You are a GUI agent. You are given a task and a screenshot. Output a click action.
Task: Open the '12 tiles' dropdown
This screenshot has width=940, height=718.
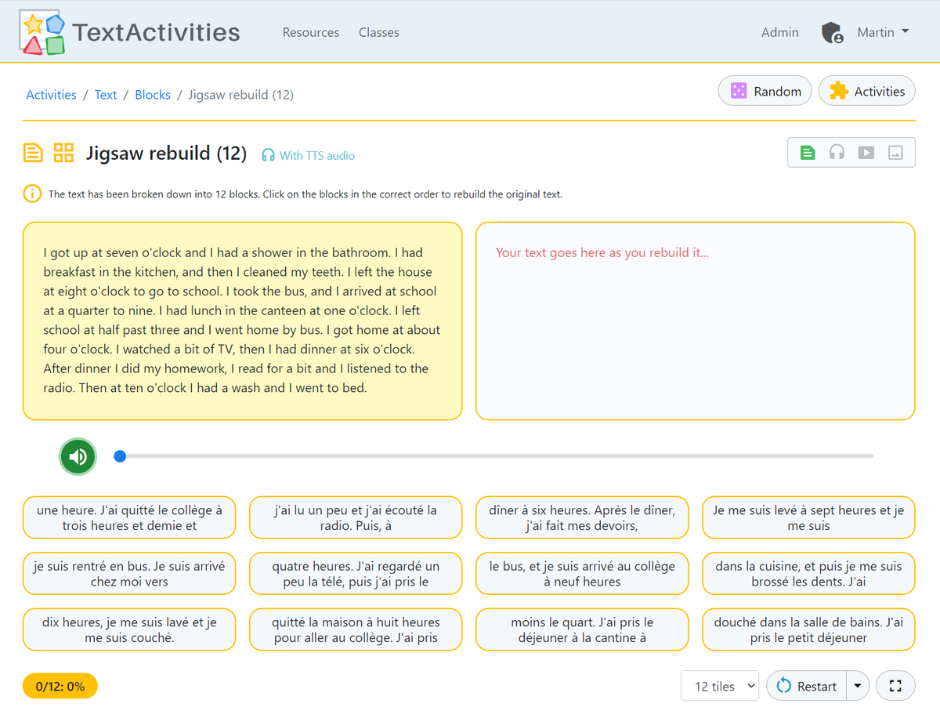pyautogui.click(x=720, y=686)
